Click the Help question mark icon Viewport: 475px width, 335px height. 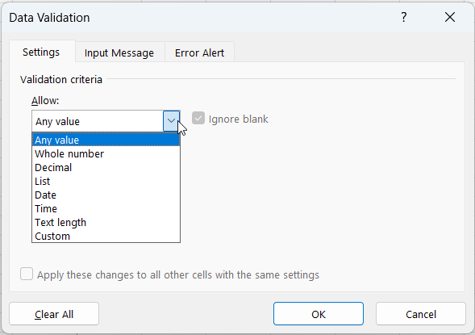(403, 17)
